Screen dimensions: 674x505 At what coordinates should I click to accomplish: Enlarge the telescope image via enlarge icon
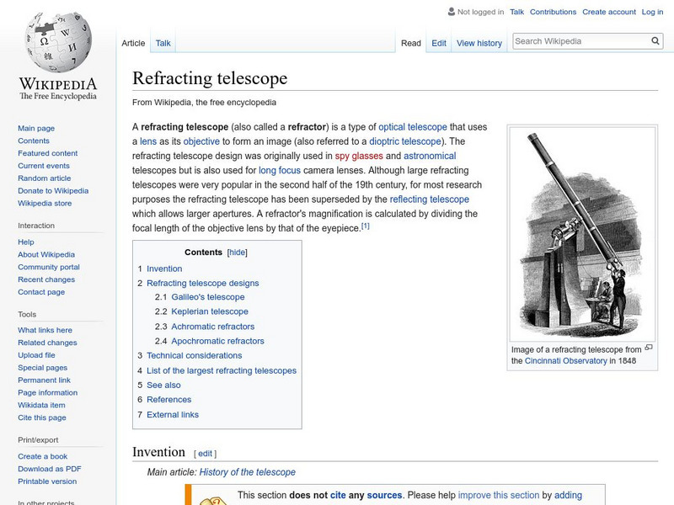point(649,348)
